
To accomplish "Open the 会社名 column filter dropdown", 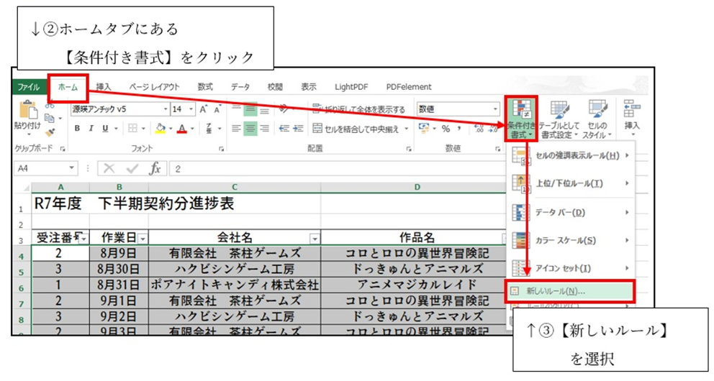I will pyautogui.click(x=314, y=238).
